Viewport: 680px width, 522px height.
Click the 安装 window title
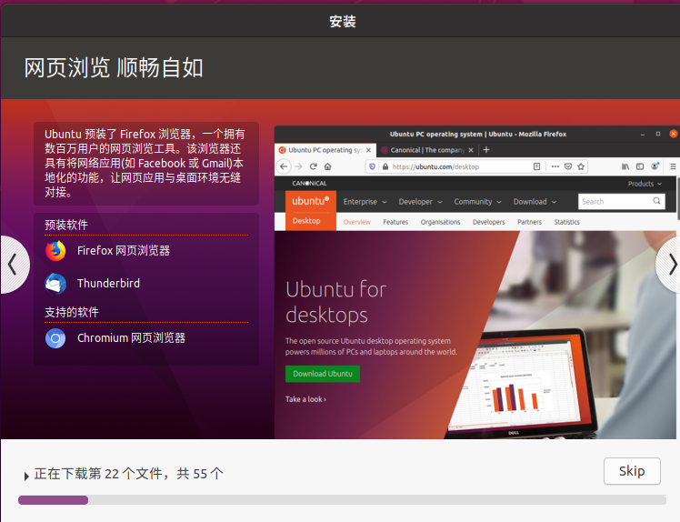(x=343, y=21)
